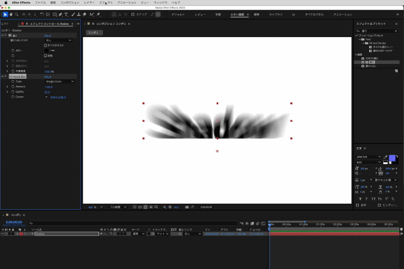Image resolution: width=404 pixels, height=269 pixels.
Task: Select the Type (T) tool
Action: pos(66,14)
